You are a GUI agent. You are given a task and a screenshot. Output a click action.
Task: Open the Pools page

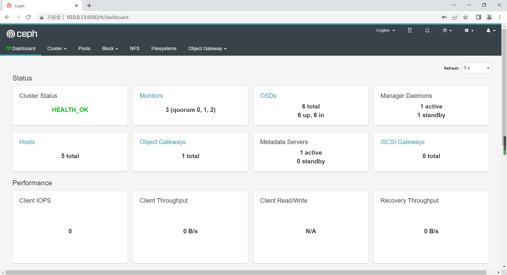[x=84, y=49]
